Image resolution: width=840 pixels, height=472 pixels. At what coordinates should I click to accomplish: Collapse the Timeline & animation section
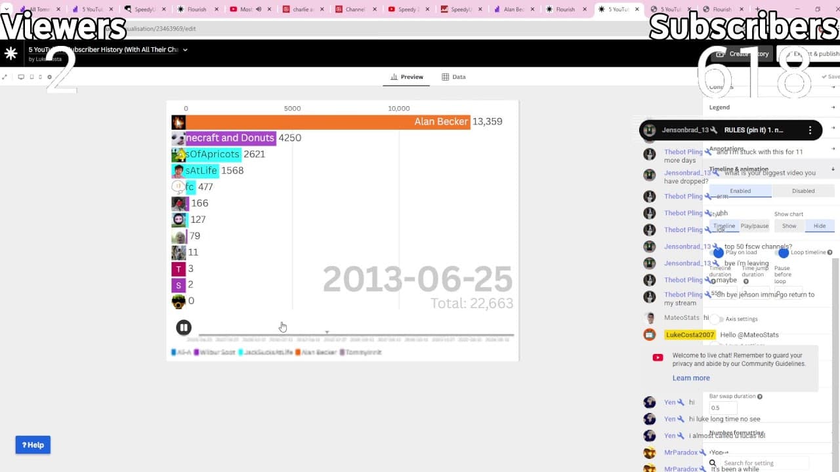[771, 169]
